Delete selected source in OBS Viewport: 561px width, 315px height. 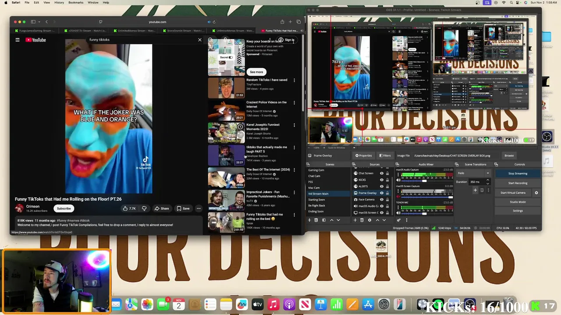click(x=362, y=220)
